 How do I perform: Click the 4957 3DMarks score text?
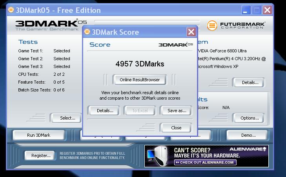pos(140,64)
